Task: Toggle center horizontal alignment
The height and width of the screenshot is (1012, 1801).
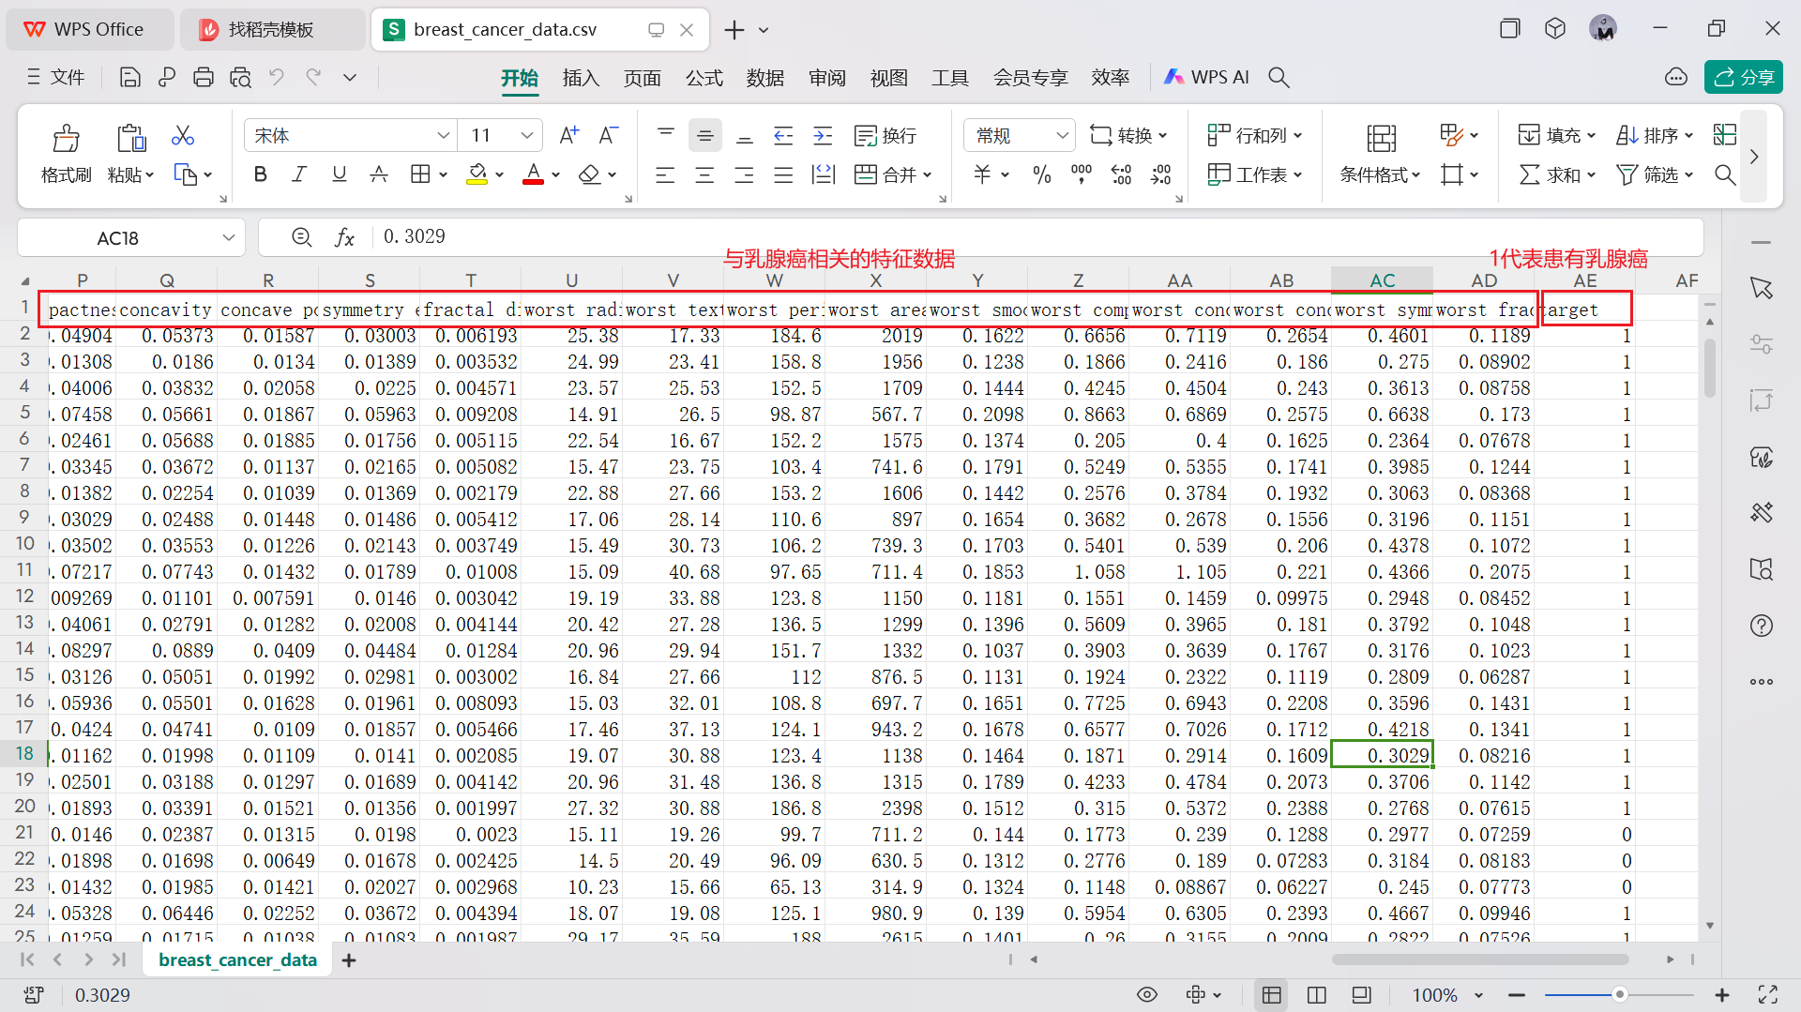Action: (704, 174)
